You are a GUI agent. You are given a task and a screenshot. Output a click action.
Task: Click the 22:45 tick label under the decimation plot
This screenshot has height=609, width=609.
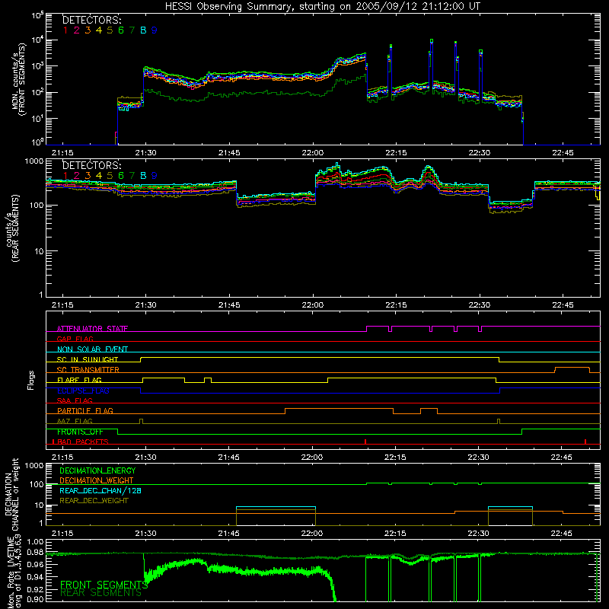tap(561, 534)
